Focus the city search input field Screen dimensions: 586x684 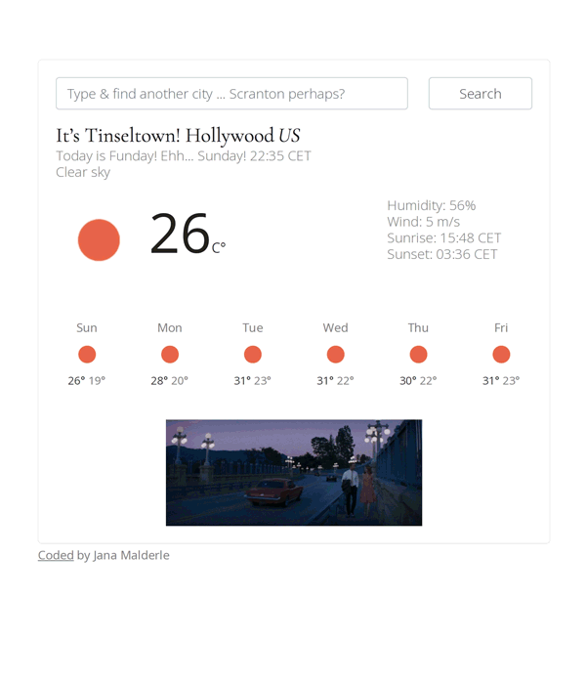(x=231, y=94)
